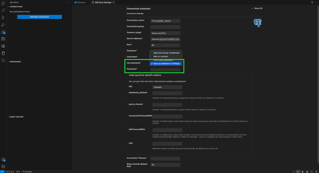Click the ports forwarded status item
The height and width of the screenshot is (173, 319).
(18, 172)
